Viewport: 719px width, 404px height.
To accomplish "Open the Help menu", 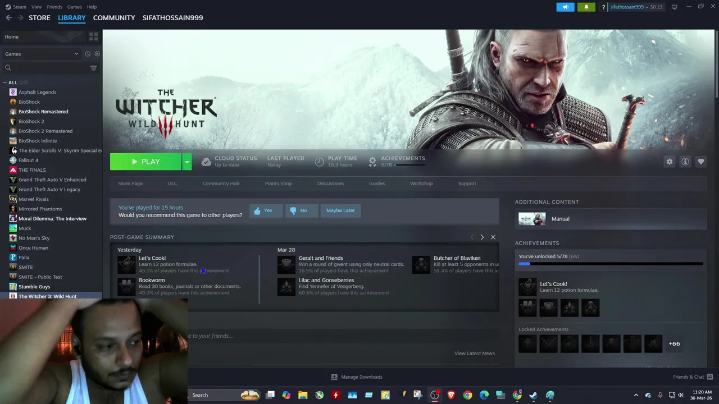I will click(x=92, y=7).
